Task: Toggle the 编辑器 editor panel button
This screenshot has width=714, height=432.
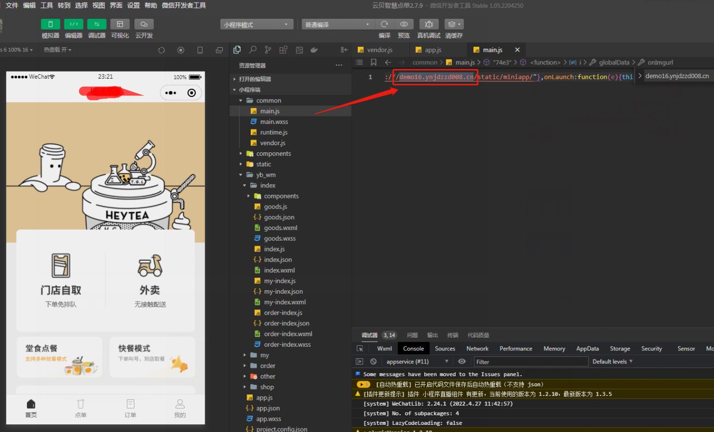Action: [74, 24]
